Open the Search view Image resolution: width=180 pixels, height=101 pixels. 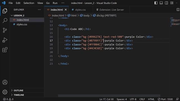coord(5,20)
